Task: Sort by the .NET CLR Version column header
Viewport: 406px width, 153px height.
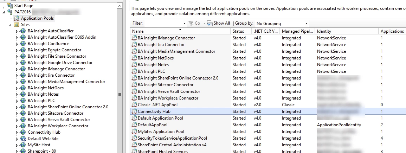Action: coord(266,31)
